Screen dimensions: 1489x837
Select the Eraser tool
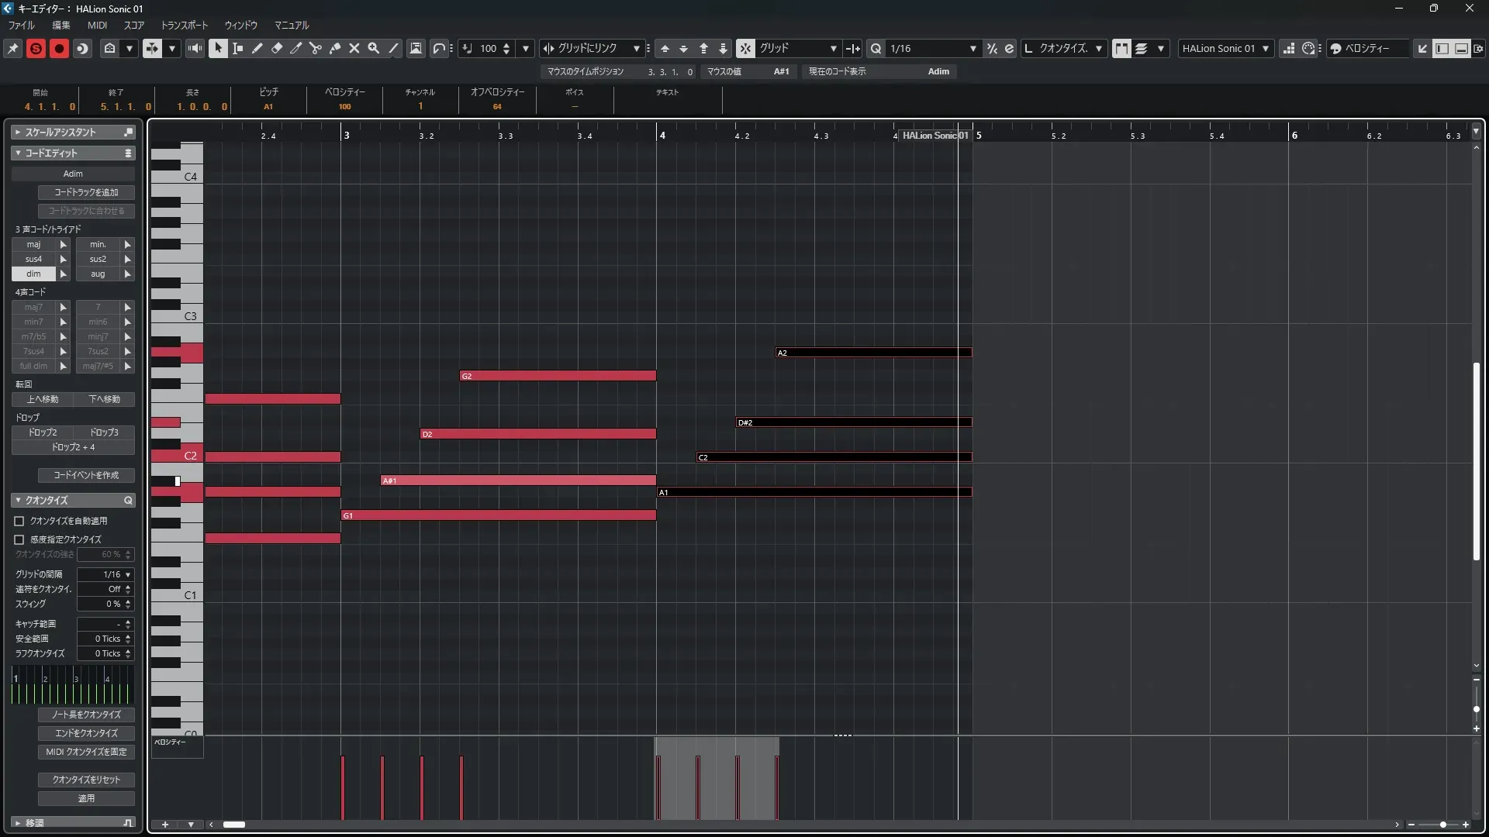tap(277, 48)
